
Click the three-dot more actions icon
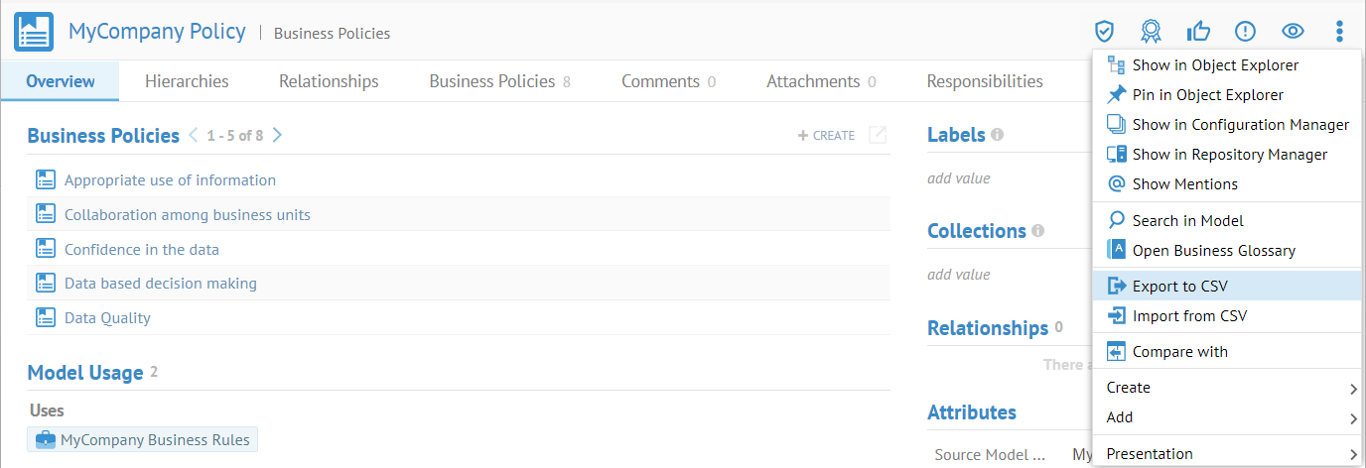[1339, 32]
